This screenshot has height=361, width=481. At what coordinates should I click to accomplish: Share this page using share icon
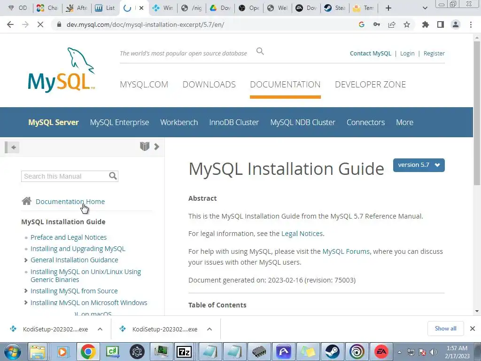pyautogui.click(x=392, y=24)
